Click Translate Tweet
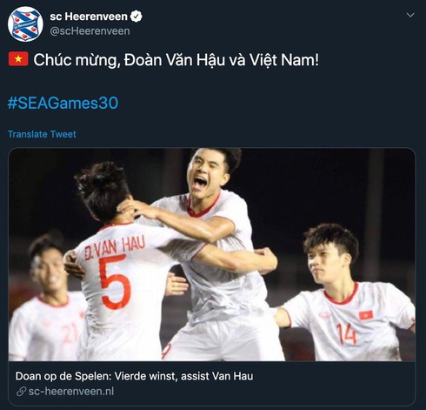426x410 pixels. coord(42,134)
